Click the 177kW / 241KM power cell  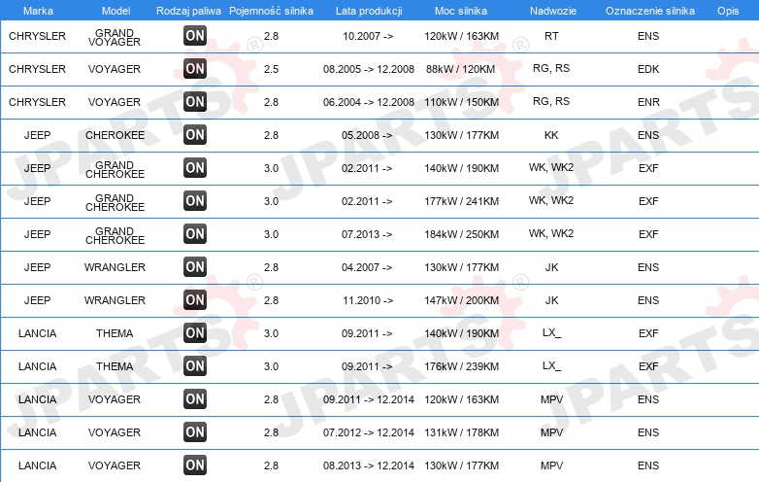pos(461,201)
